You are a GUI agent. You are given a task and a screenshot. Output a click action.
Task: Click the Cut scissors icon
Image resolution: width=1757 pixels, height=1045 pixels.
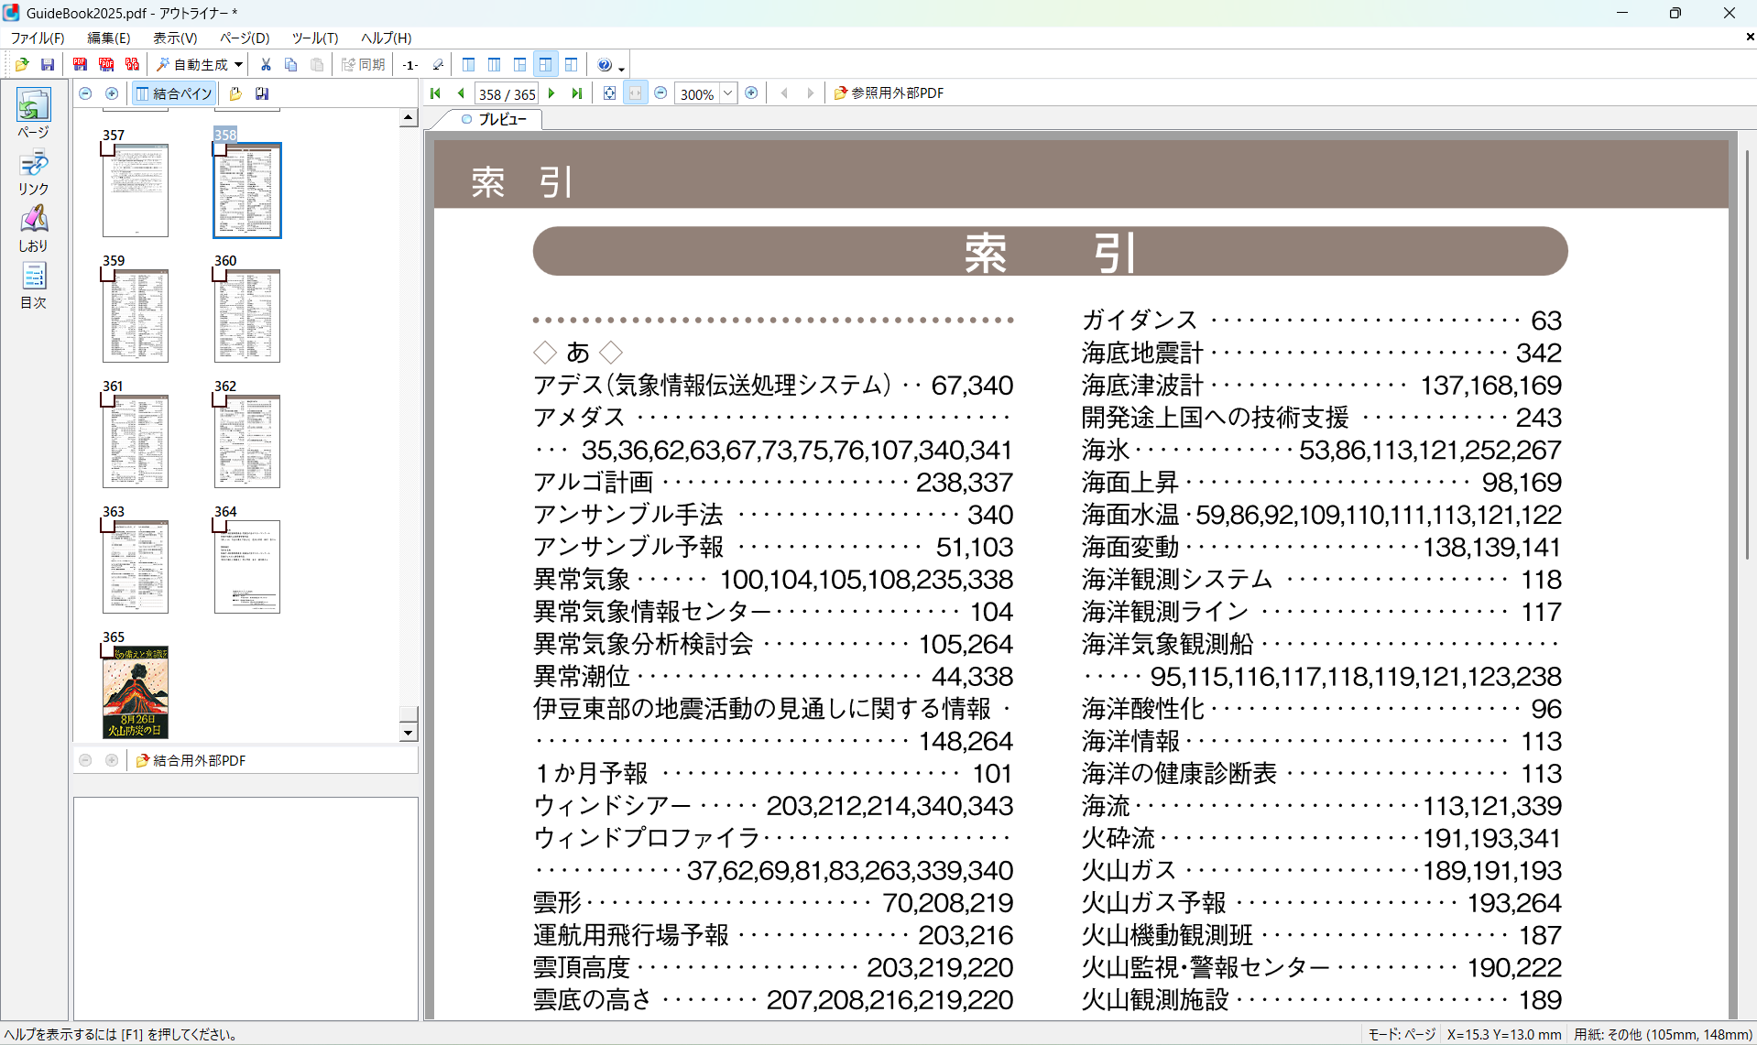[266, 65]
